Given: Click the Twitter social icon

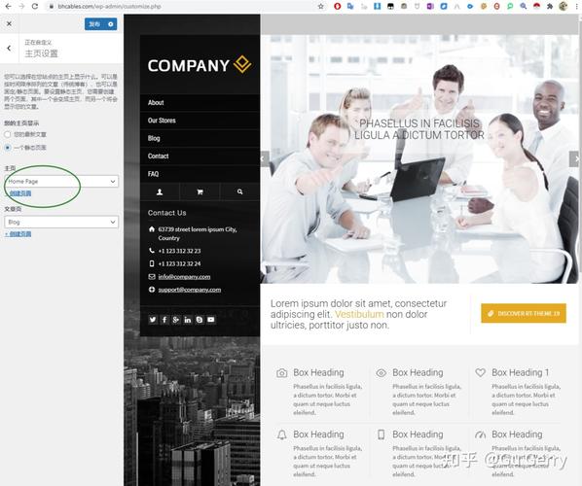Looking at the screenshot, I should (153, 320).
